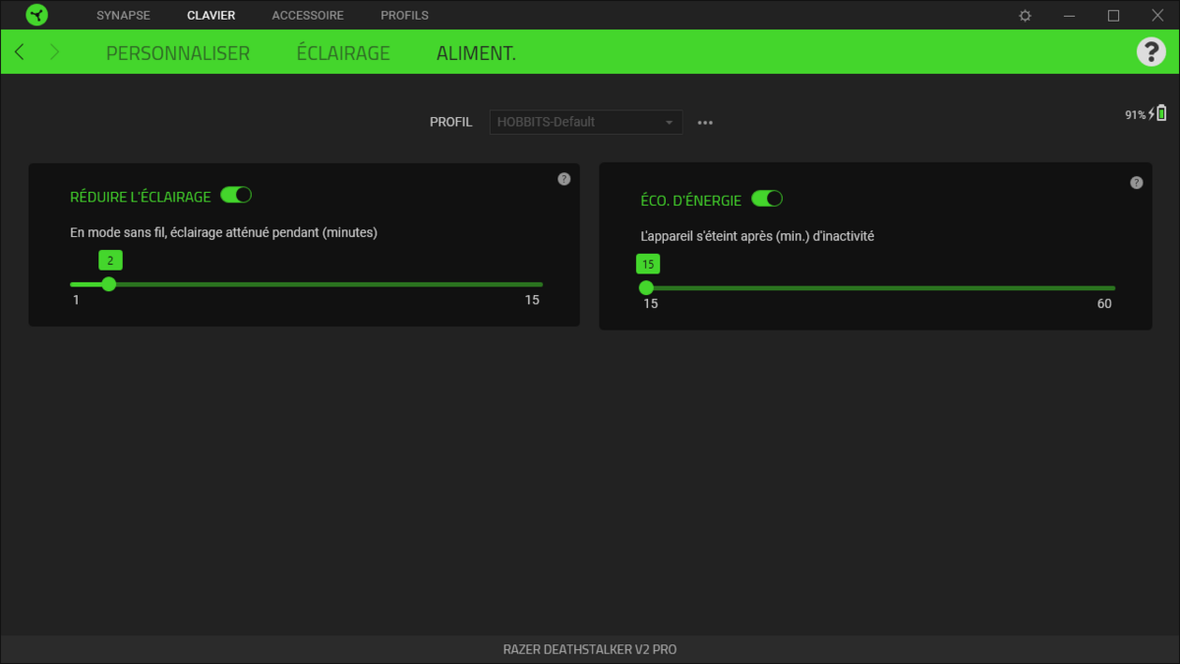Click the Éco. d'énergie heading
Screen dimensions: 1180x664
[x=690, y=201]
